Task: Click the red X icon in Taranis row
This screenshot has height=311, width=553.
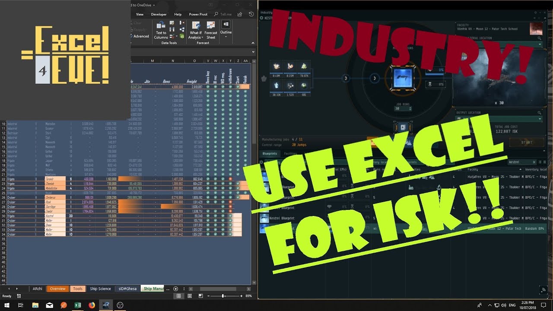Action: (230, 178)
